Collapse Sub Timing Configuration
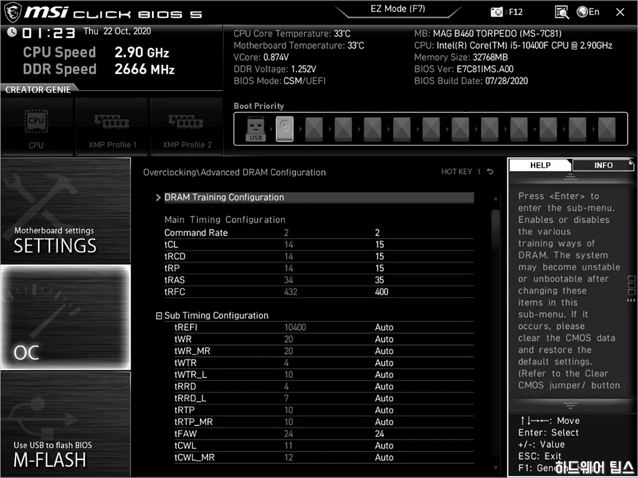This screenshot has width=638, height=478. tap(159, 315)
